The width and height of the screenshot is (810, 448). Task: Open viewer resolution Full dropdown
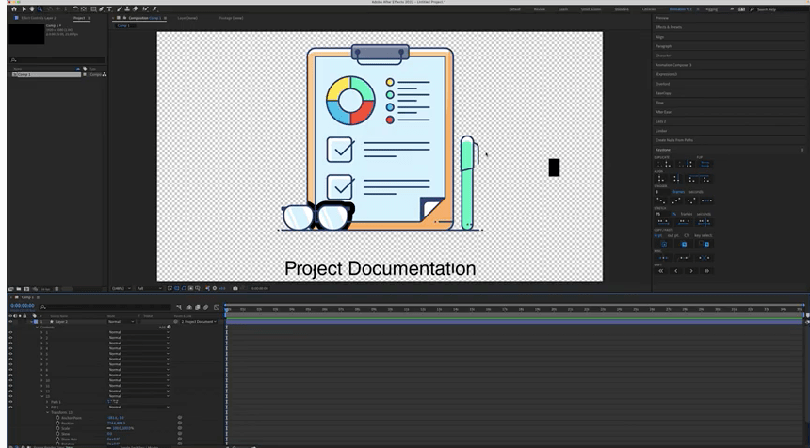click(149, 288)
